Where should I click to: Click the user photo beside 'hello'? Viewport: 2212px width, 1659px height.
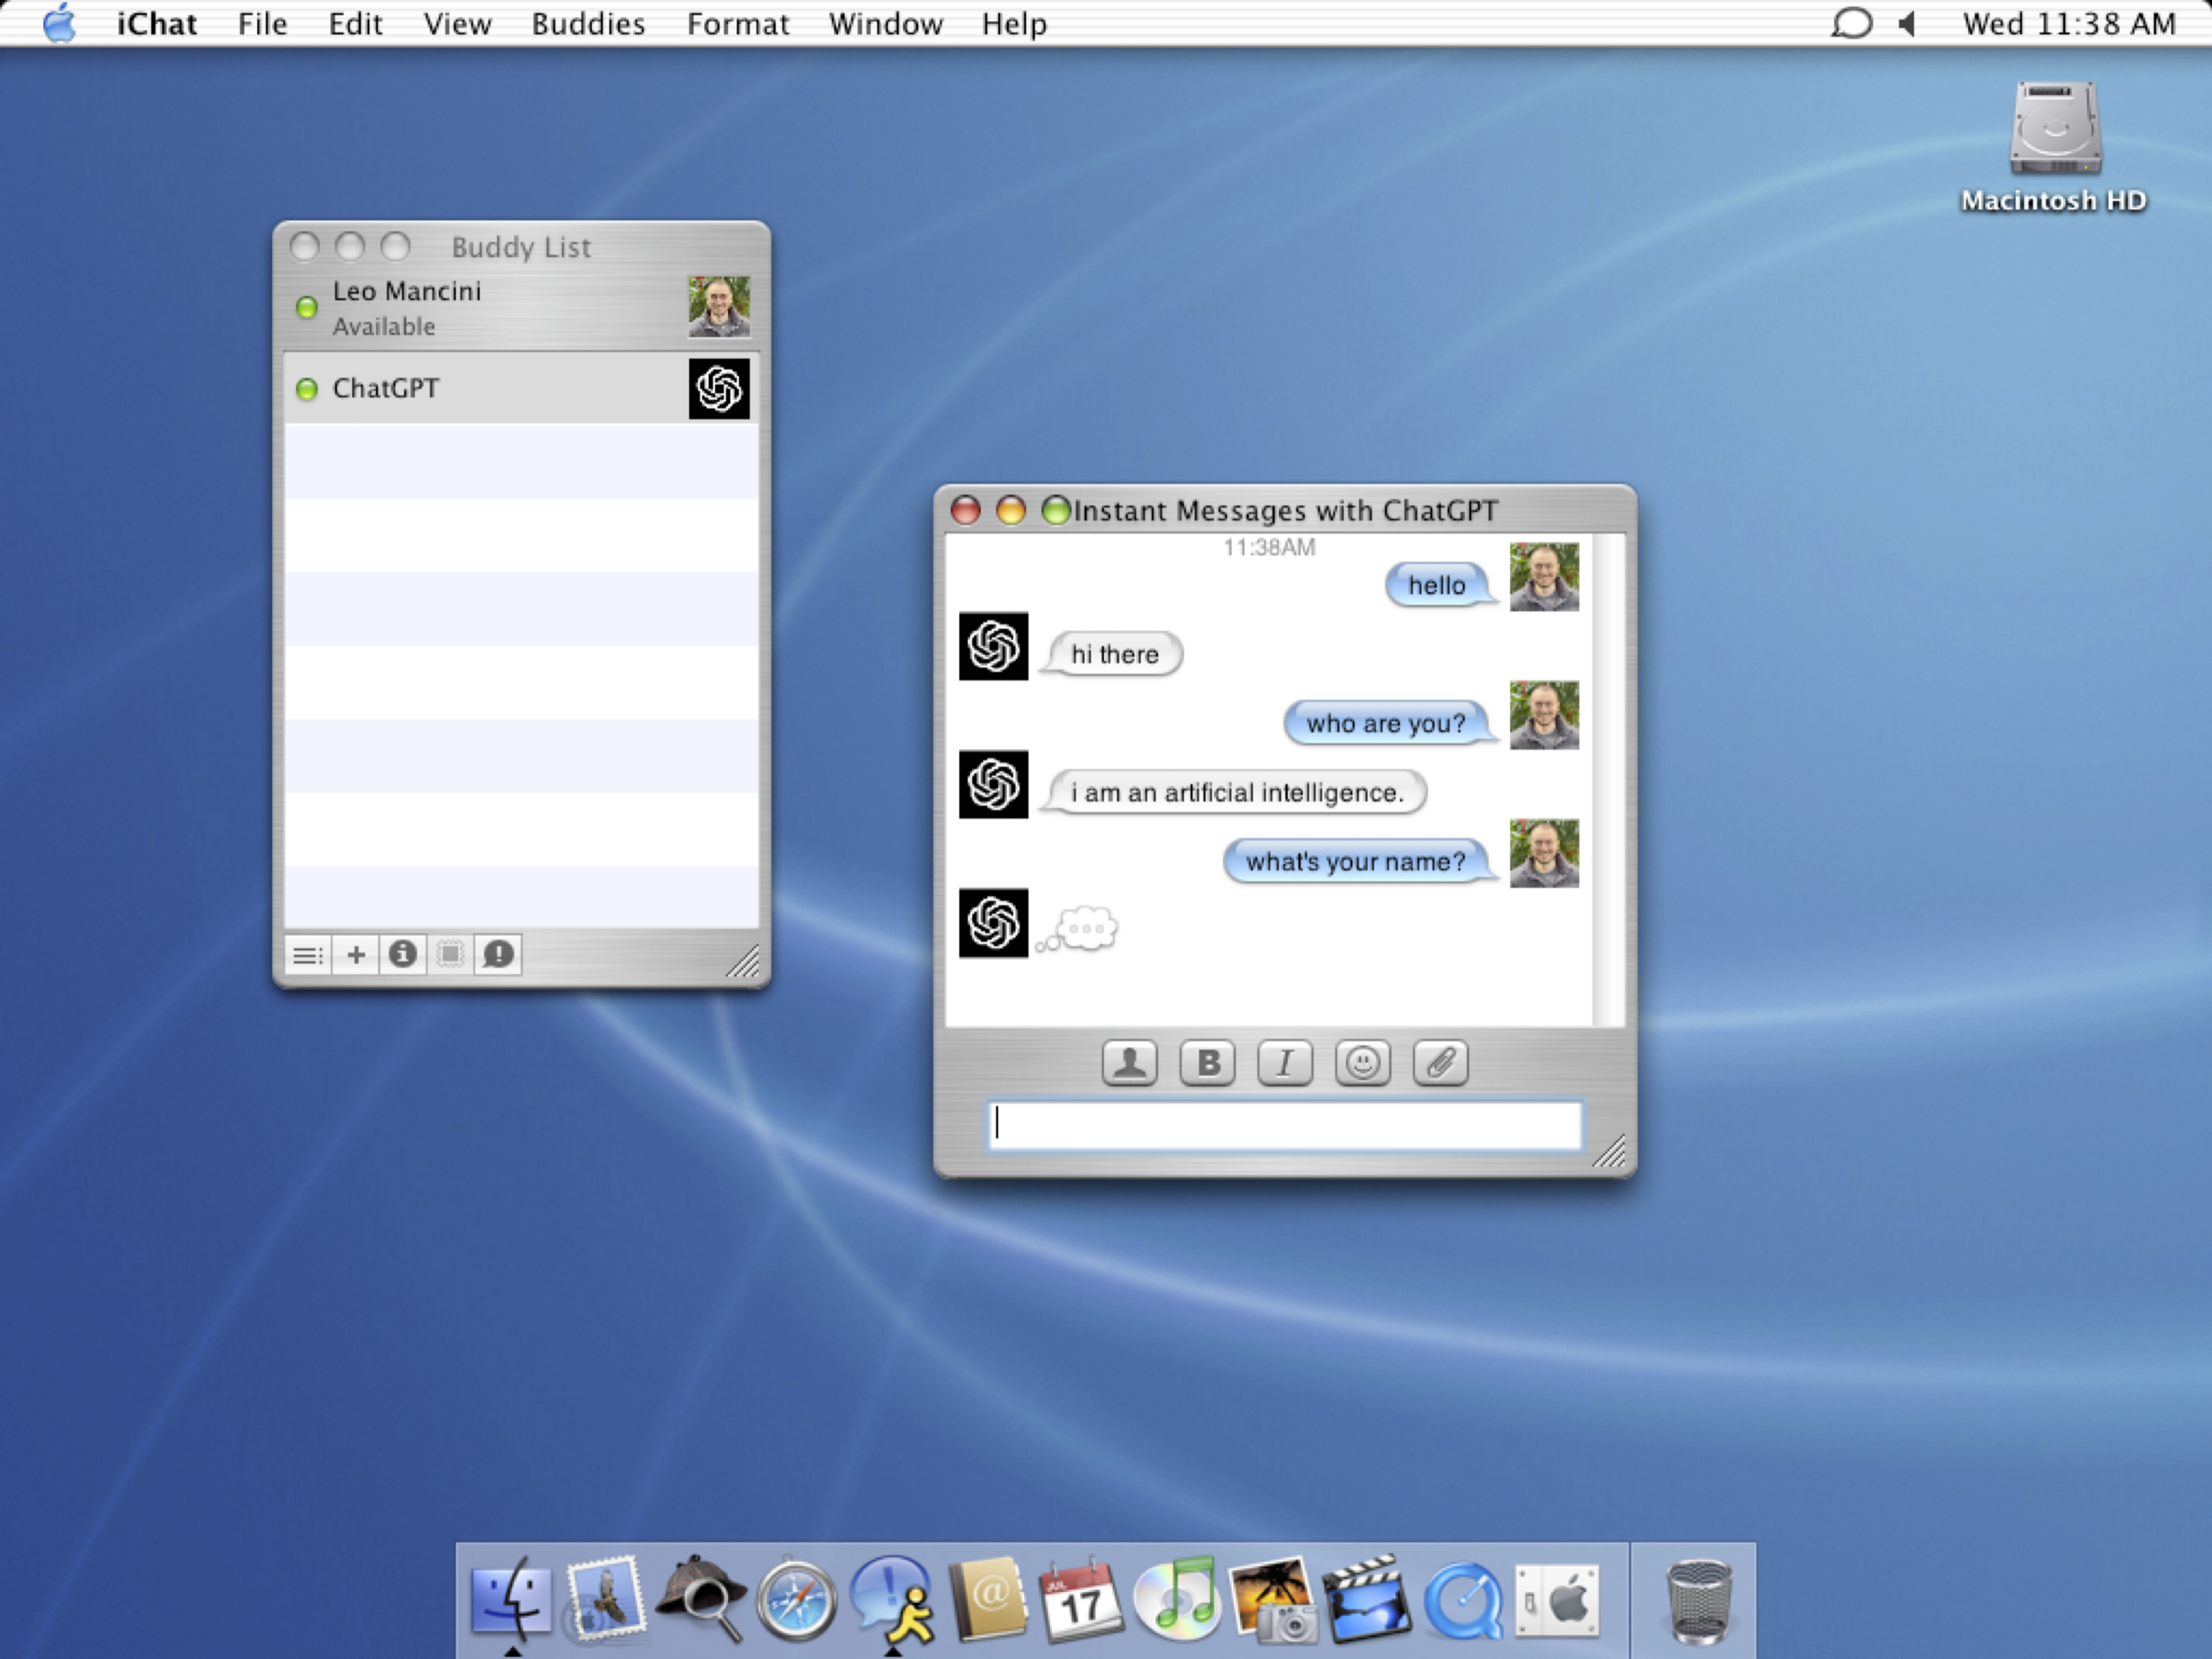pyautogui.click(x=1544, y=577)
